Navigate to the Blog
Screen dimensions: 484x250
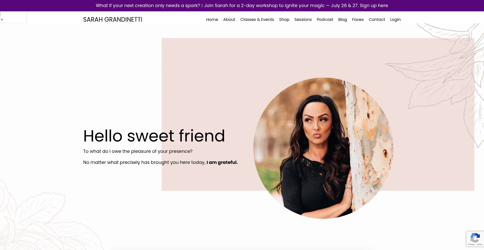(x=343, y=19)
